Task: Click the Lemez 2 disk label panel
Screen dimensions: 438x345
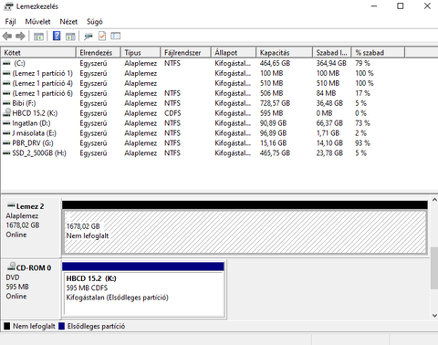Action: pos(31,227)
